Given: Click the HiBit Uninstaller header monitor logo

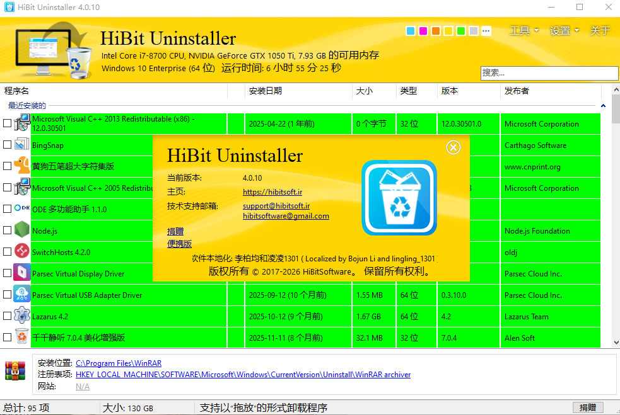Looking at the screenshot, I should pos(54,50).
